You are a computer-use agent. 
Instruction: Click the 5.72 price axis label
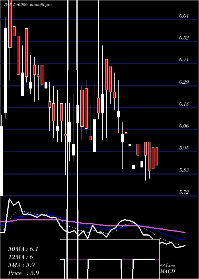(x=184, y=192)
